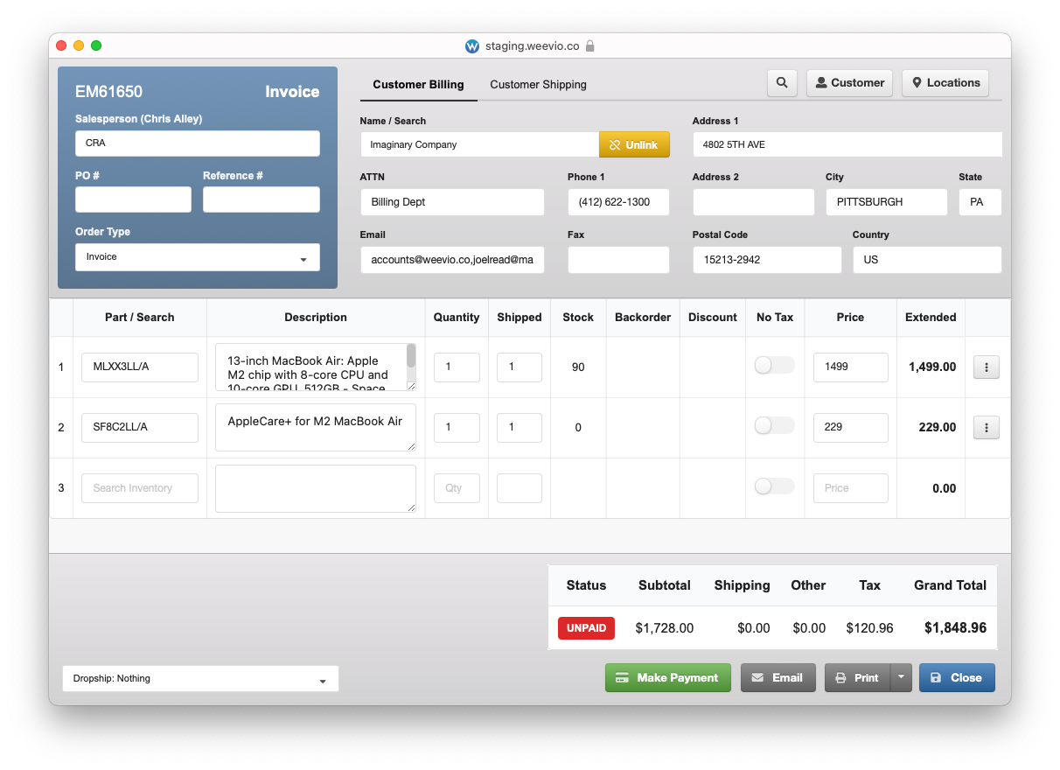Click the Make Payment button
This screenshot has width=1060, height=770.
point(668,677)
